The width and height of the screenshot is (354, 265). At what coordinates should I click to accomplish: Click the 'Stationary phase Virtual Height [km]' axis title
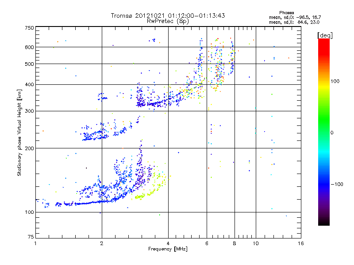(x=19, y=132)
